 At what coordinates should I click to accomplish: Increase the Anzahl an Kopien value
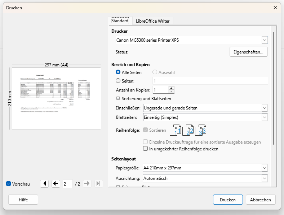coord(171,88)
